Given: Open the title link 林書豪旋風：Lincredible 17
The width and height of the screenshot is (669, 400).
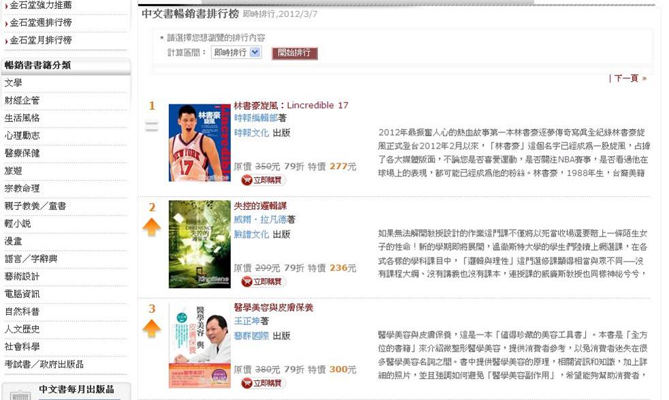Looking at the screenshot, I should click(291, 105).
